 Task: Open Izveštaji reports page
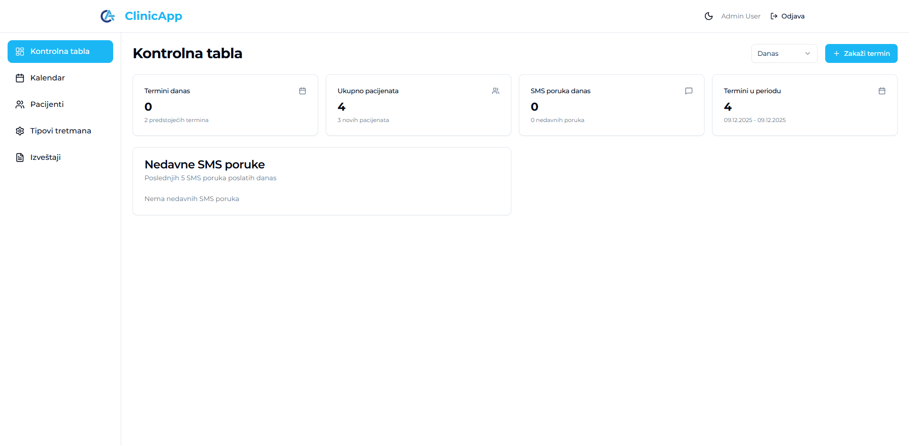45,158
